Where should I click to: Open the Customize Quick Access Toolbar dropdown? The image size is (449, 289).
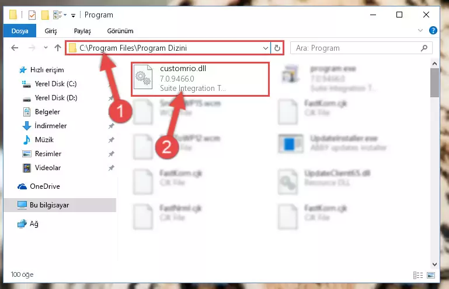(x=74, y=15)
